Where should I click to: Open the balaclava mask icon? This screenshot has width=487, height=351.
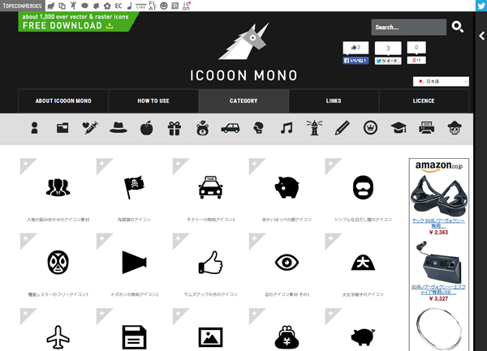point(363,187)
